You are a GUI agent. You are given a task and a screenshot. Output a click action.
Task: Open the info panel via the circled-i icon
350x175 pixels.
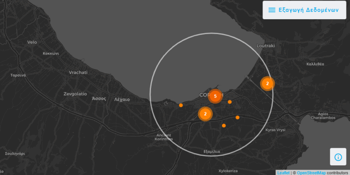(338, 157)
